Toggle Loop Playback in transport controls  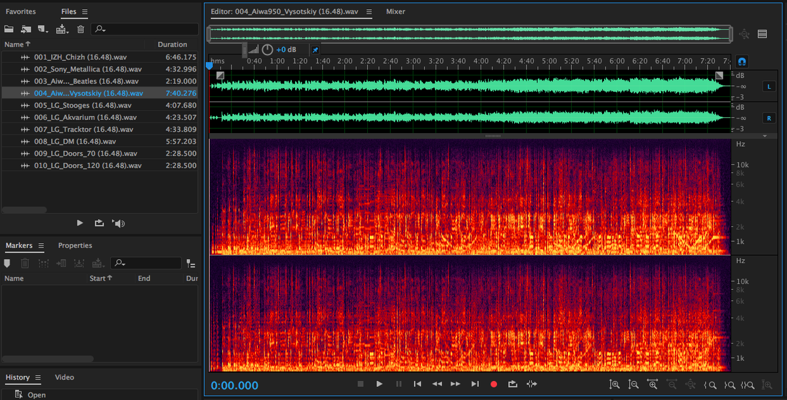(x=513, y=384)
